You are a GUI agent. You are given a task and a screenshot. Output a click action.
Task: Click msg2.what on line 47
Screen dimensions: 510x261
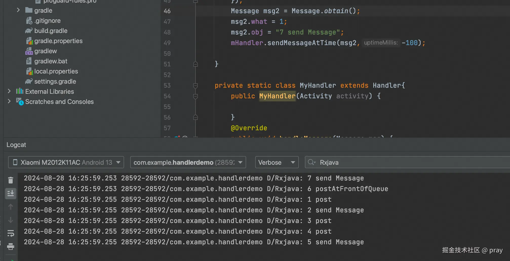click(249, 22)
